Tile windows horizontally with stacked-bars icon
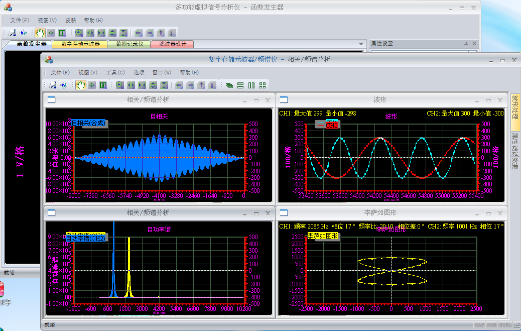 pyautogui.click(x=240, y=85)
